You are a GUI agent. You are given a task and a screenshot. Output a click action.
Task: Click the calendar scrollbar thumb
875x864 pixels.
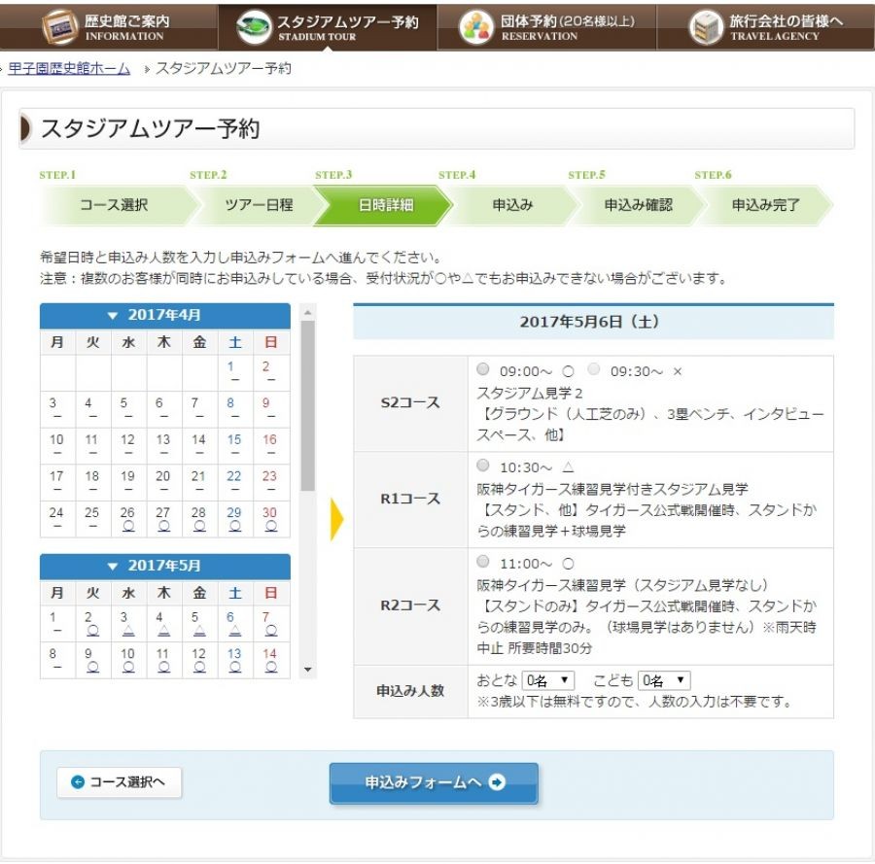click(308, 406)
